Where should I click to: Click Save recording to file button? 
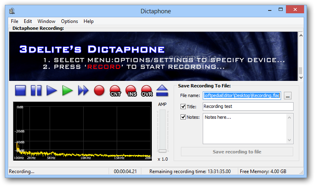(237, 152)
